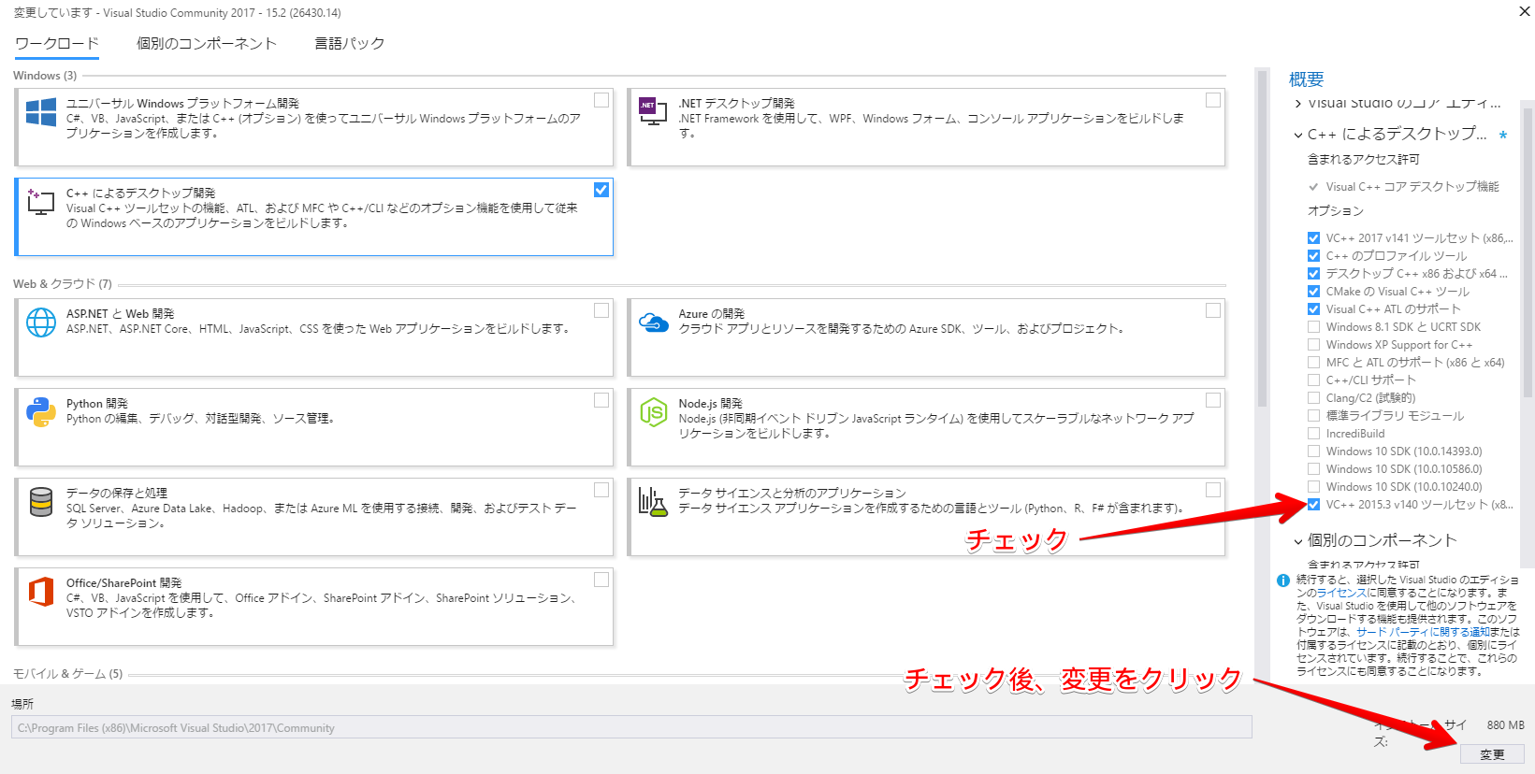
Task: Click the data science flask icon
Action: [x=653, y=502]
